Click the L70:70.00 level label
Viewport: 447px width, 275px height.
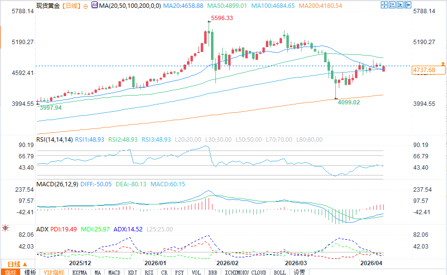pos(279,139)
